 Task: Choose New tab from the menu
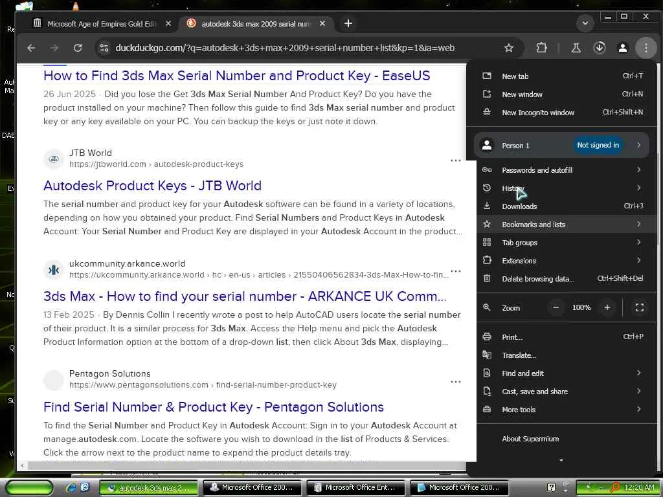(x=563, y=76)
